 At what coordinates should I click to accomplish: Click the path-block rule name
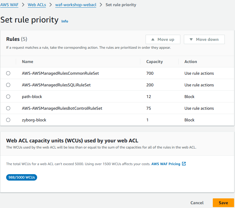point(32,97)
